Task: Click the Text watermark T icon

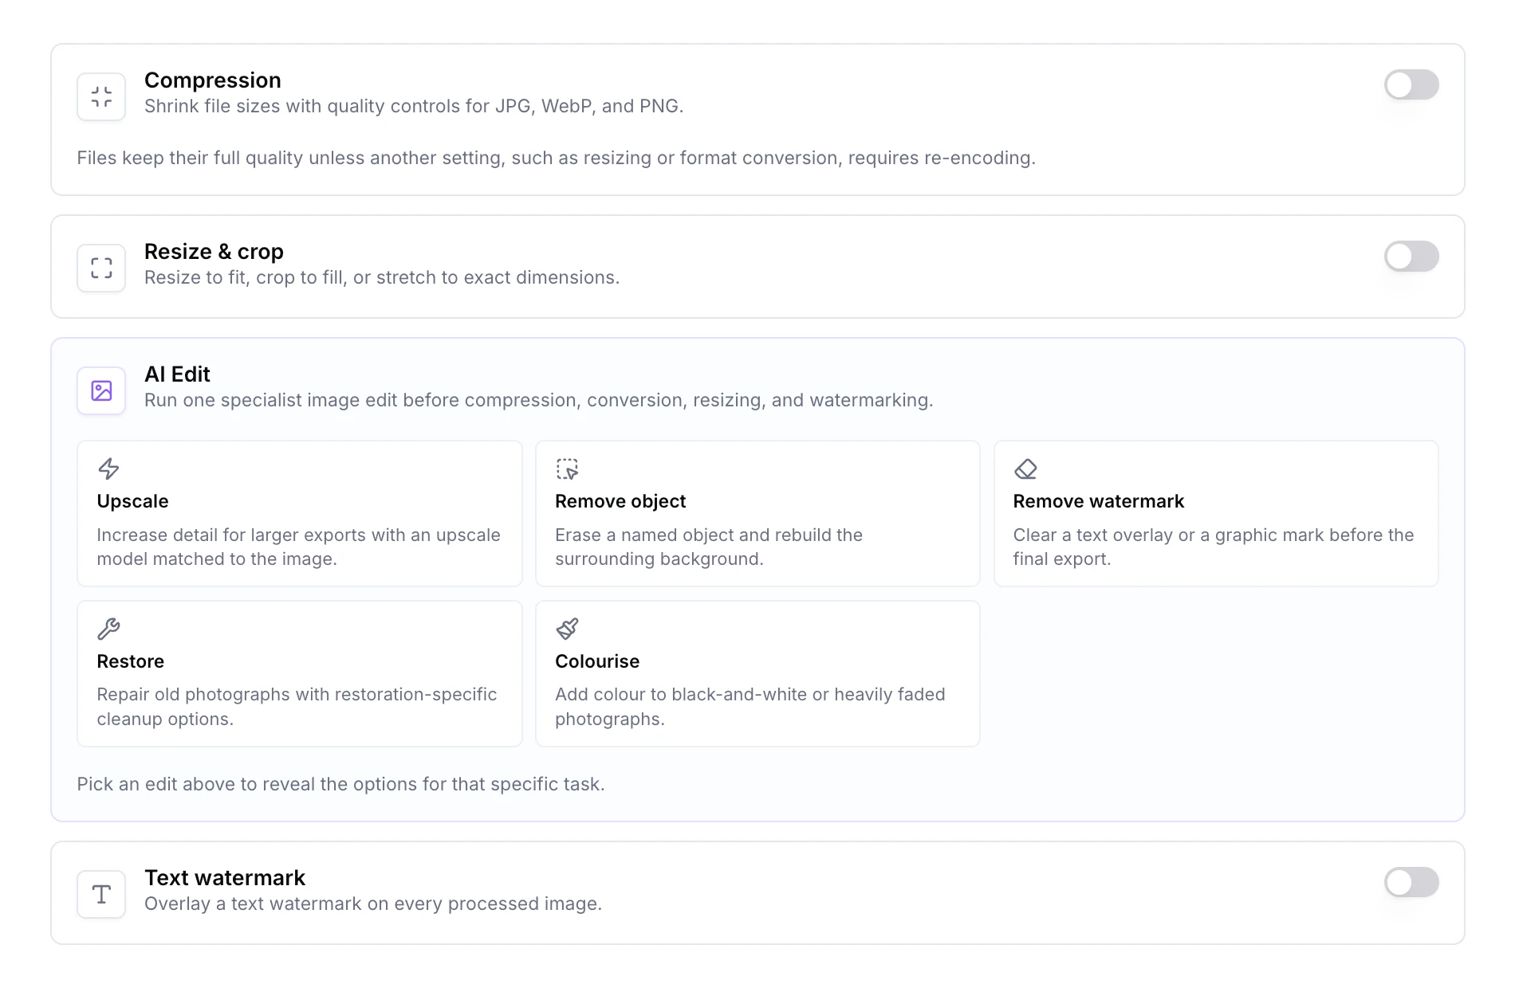Action: click(100, 894)
